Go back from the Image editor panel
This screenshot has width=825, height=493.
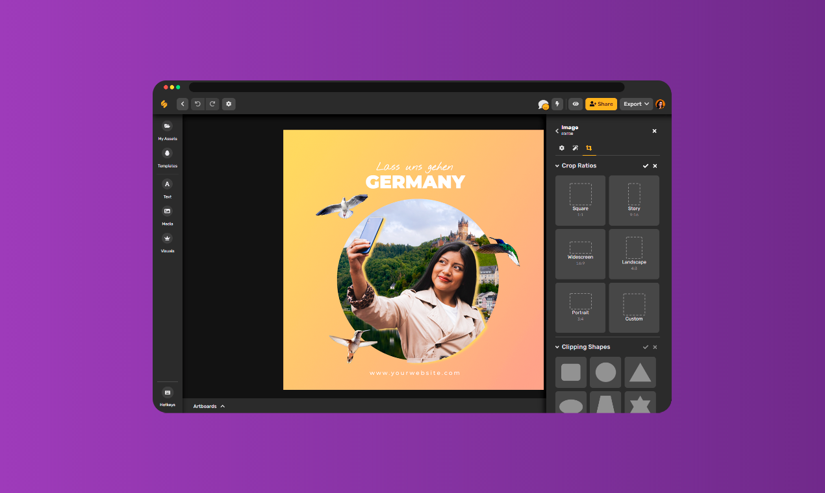click(557, 131)
